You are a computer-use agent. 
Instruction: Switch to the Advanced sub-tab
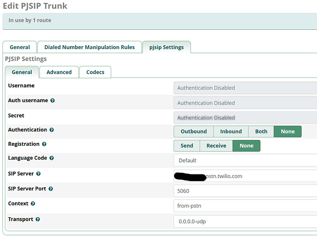point(59,72)
